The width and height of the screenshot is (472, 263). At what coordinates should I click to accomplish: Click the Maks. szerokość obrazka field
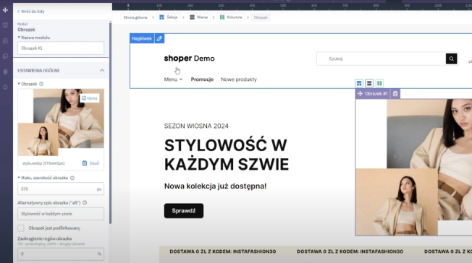click(61, 189)
